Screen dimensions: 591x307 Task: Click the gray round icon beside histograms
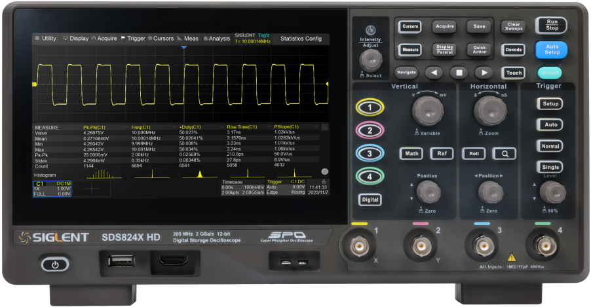[x=324, y=172]
